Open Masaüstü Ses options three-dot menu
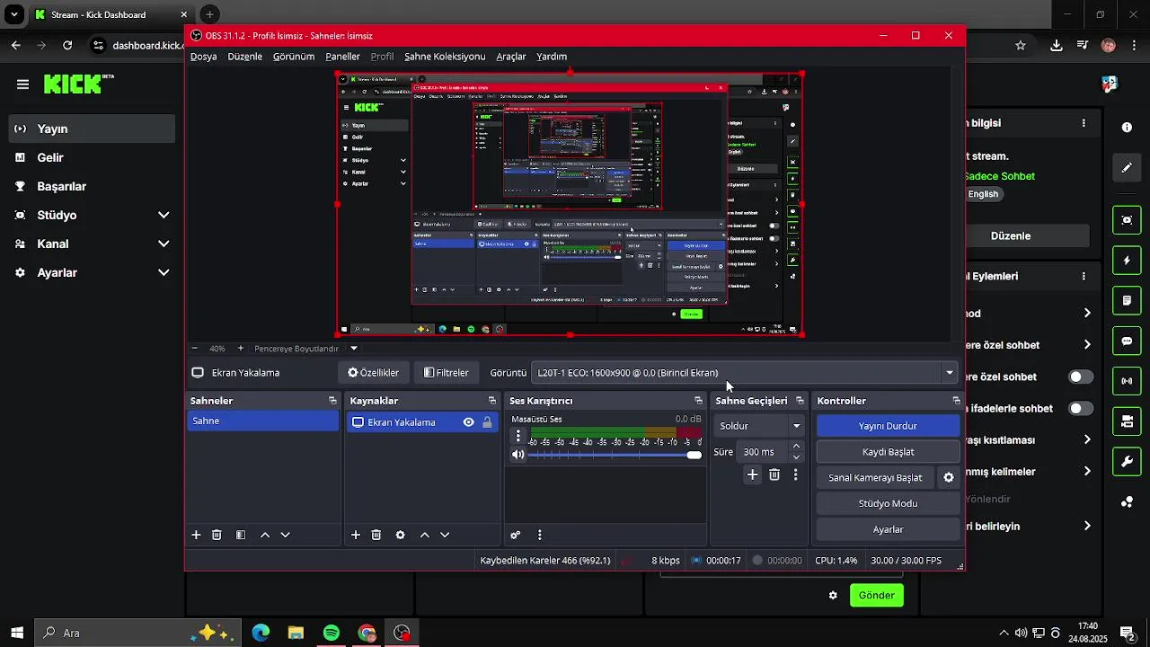This screenshot has width=1150, height=647. [517, 436]
